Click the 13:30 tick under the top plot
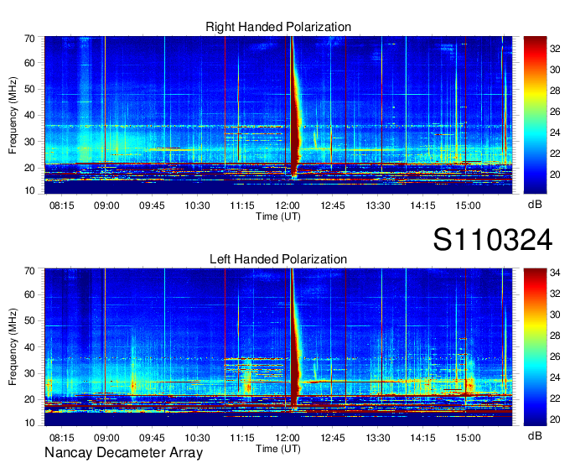The height and width of the screenshot is (463, 570). pos(378,205)
